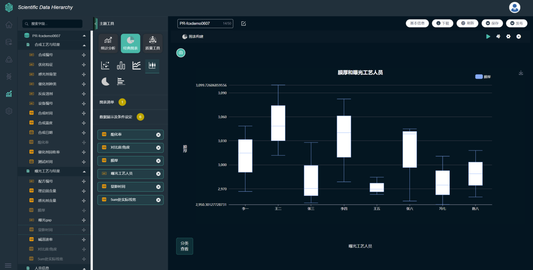Click drag handle beside 合成编号
Screen dimensions: 533x270
coord(84,55)
